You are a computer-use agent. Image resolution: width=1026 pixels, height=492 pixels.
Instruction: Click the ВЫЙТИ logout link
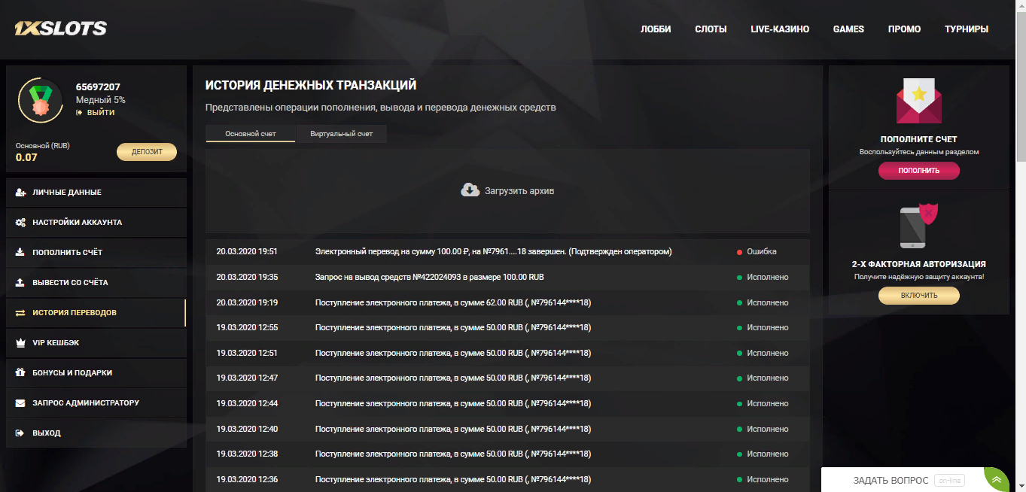(x=101, y=113)
